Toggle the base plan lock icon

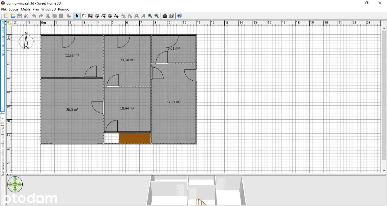(x=9, y=23)
